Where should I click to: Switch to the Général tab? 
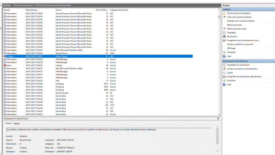coord(9,123)
